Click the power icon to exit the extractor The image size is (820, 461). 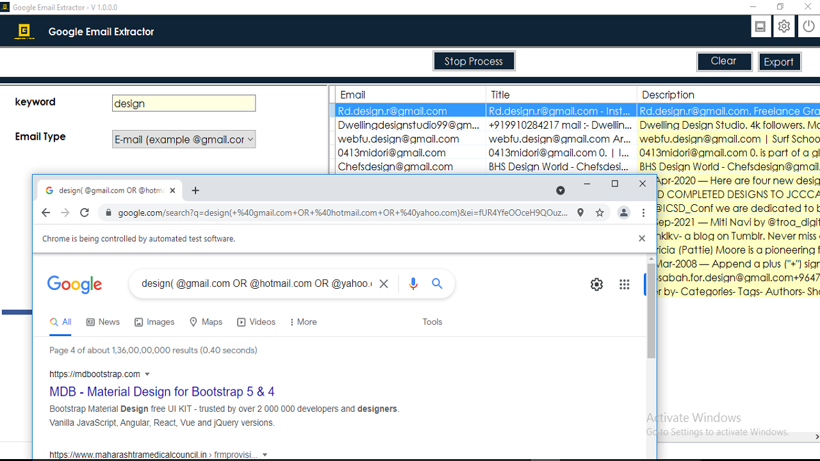(808, 26)
